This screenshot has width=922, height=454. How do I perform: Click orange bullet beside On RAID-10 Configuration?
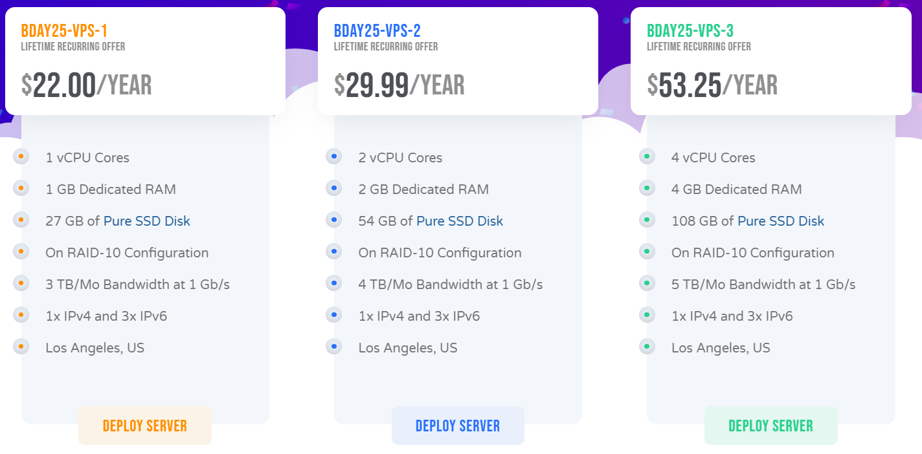[21, 252]
